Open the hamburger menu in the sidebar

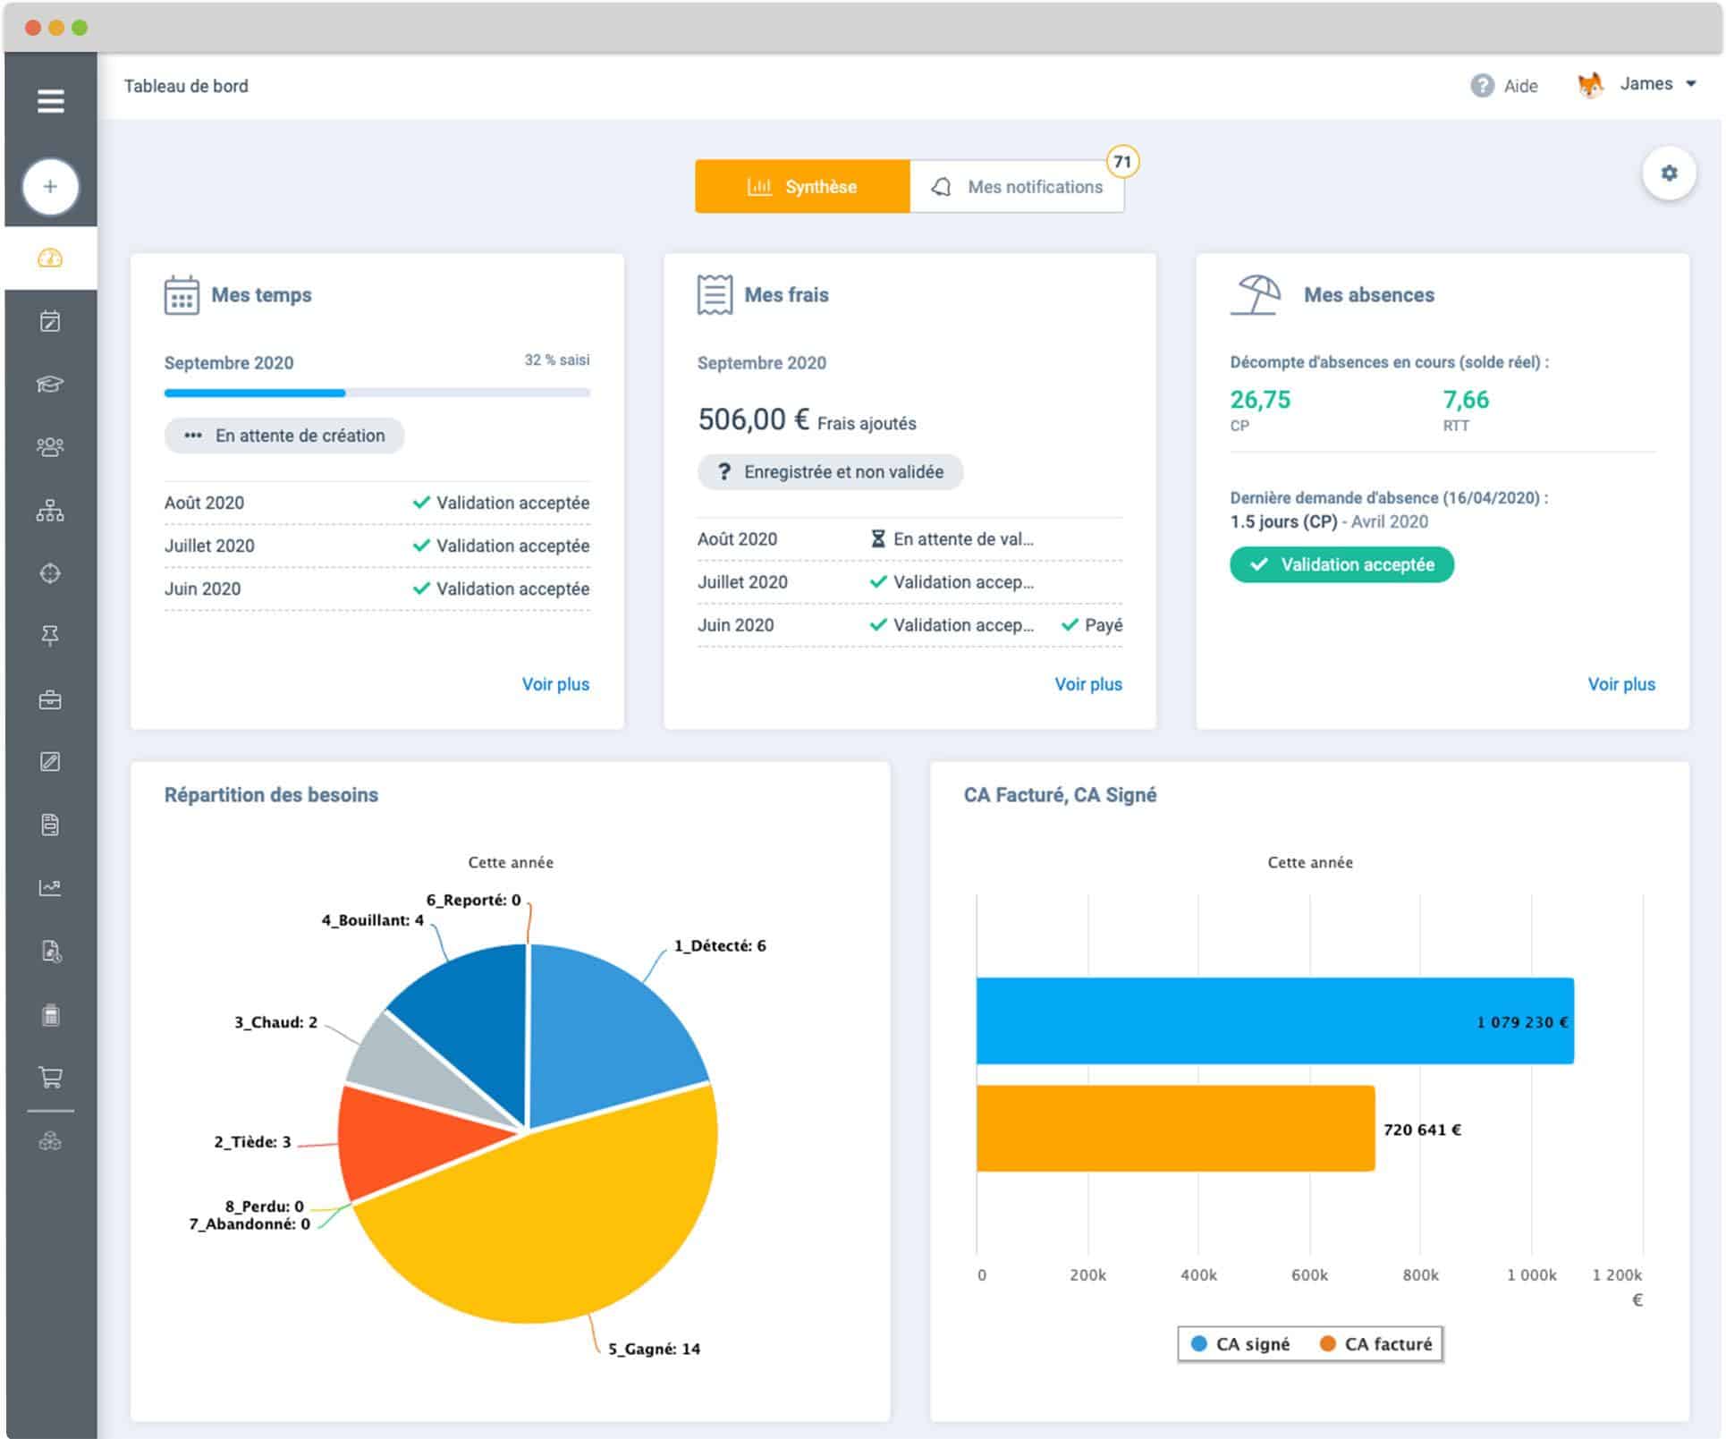(50, 101)
